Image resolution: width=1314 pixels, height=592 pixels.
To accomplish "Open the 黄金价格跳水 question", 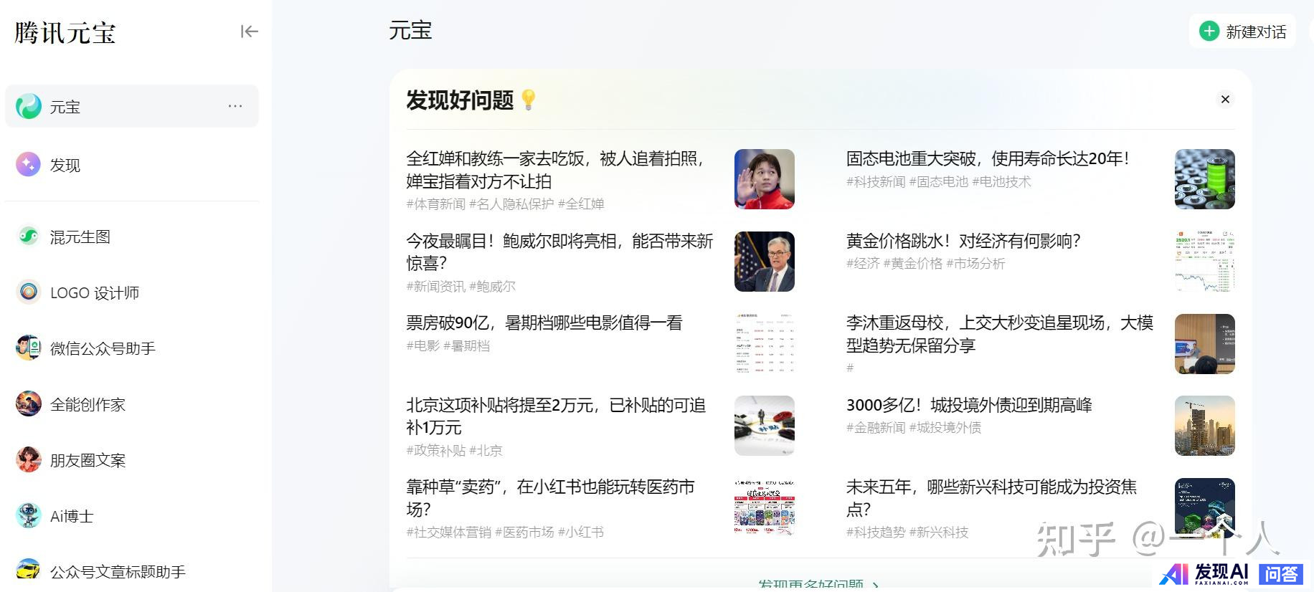I will (x=963, y=240).
